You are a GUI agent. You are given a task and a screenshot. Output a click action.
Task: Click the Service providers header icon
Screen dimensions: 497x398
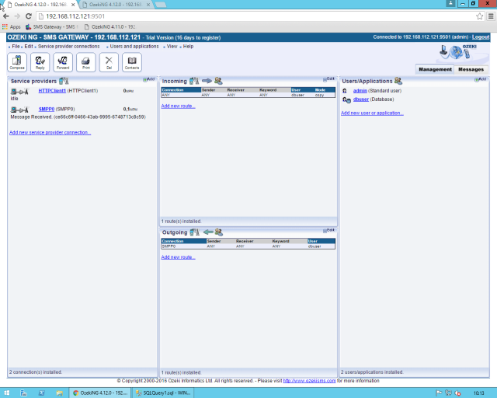click(64, 81)
